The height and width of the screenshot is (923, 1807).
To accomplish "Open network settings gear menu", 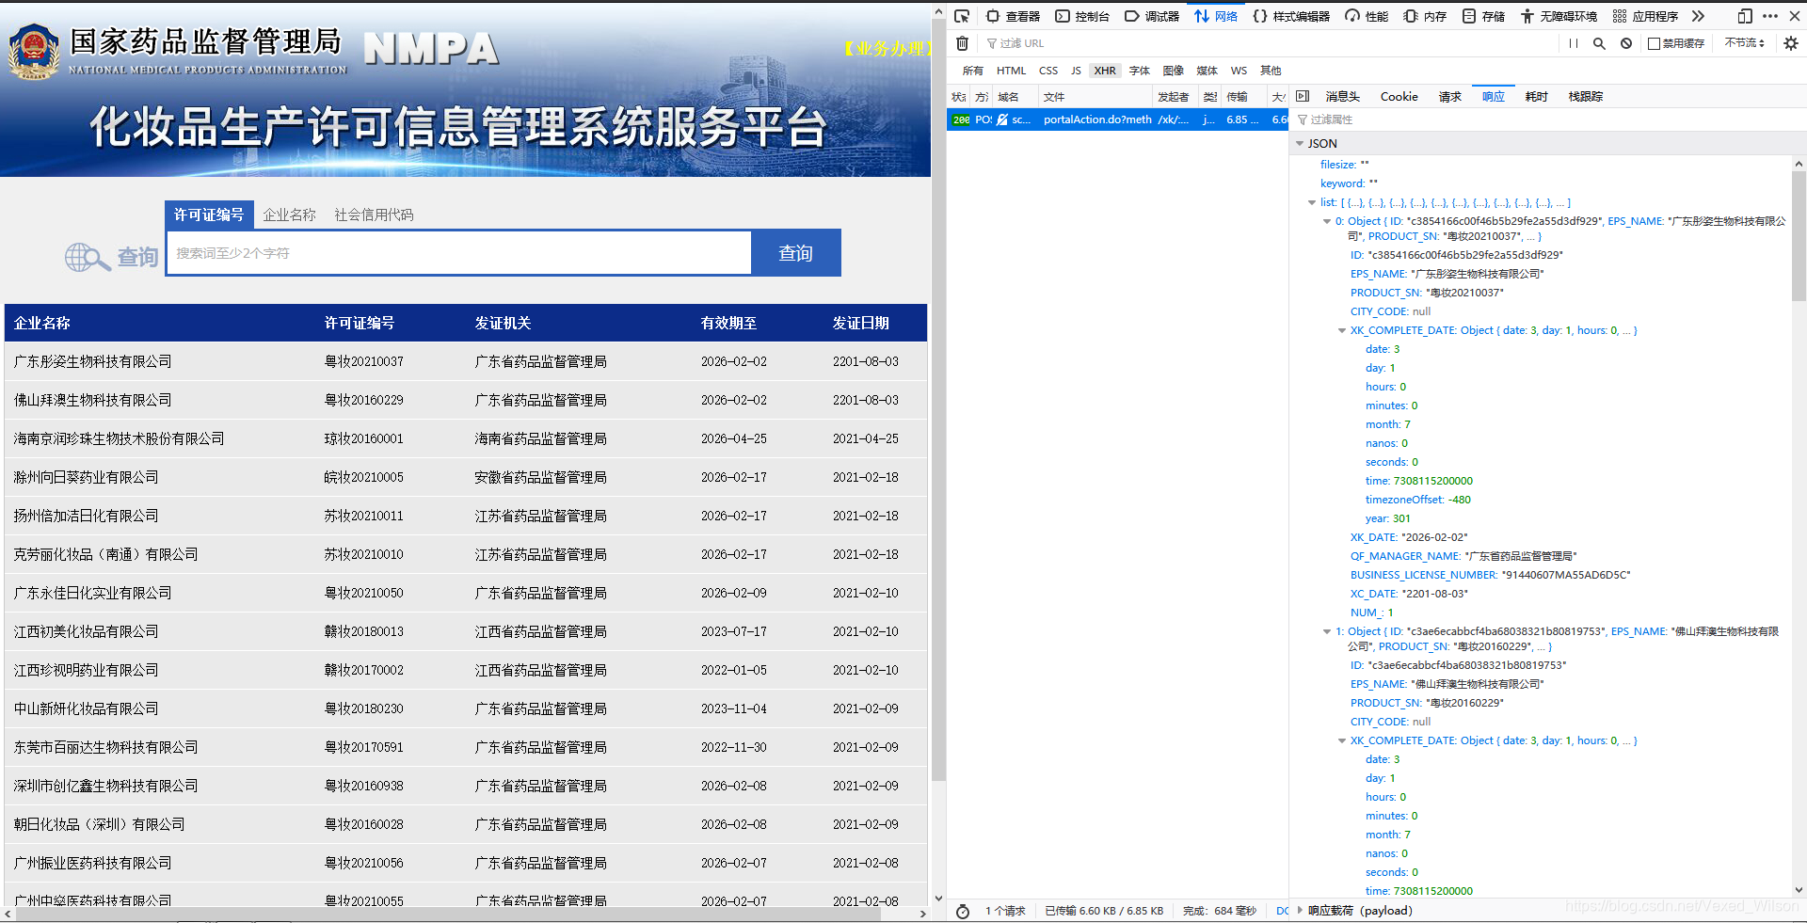I will (1790, 43).
